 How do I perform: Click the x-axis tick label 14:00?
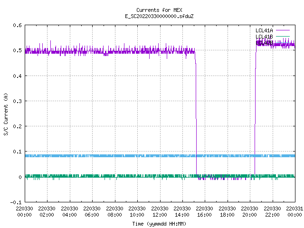coord(182,215)
